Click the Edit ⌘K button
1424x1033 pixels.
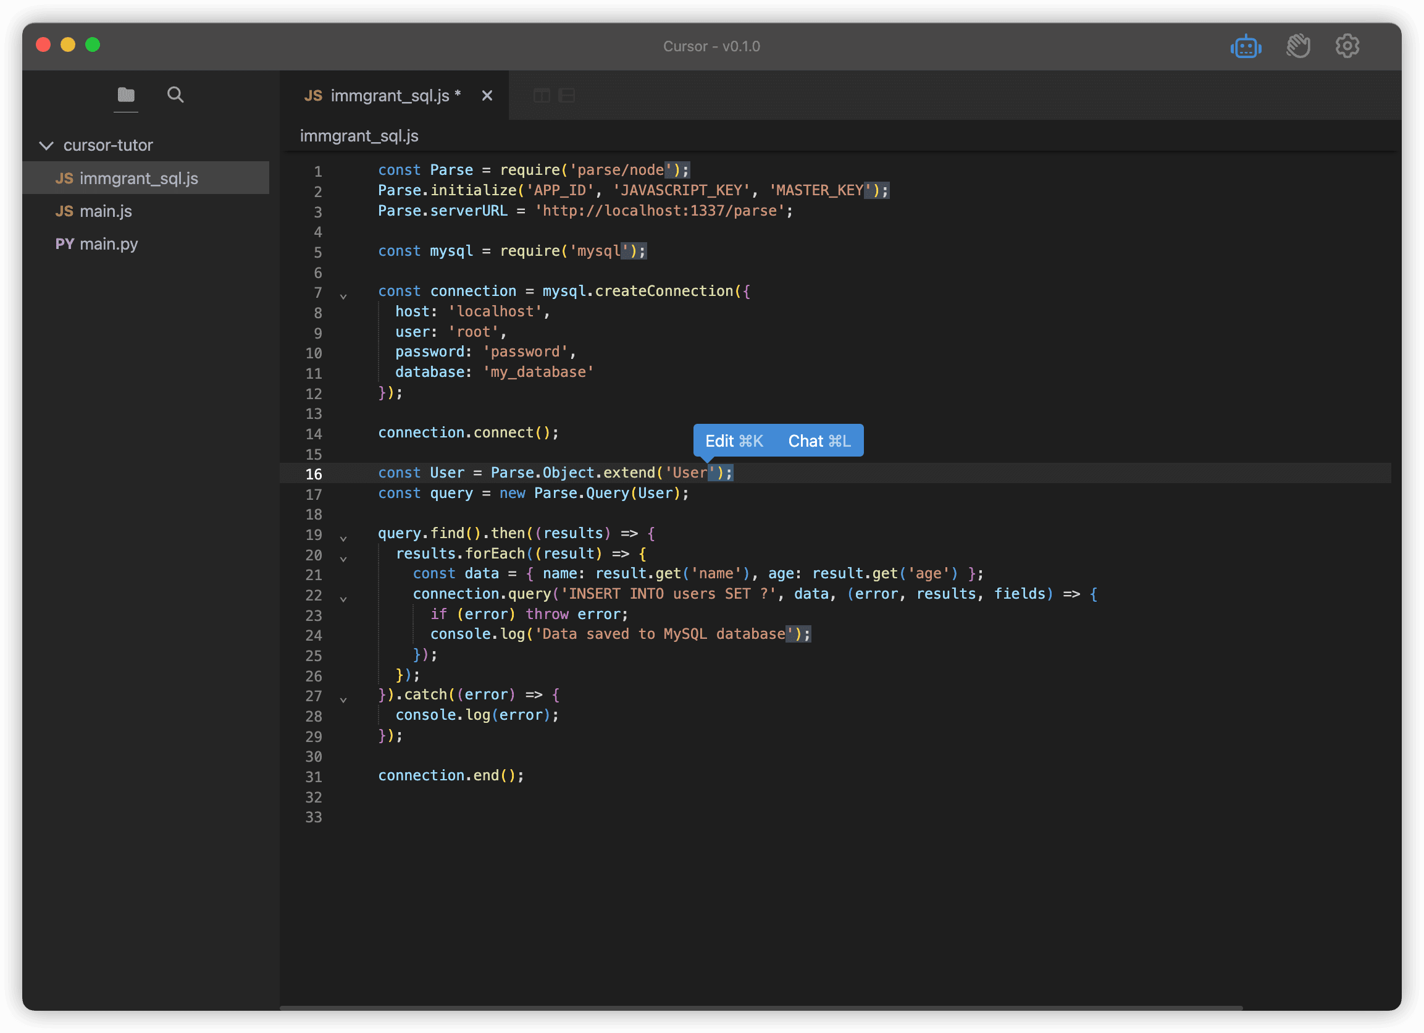tap(734, 441)
